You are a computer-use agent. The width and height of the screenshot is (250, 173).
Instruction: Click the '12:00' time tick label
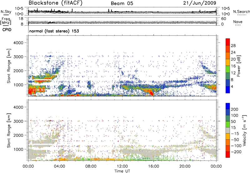122,166
